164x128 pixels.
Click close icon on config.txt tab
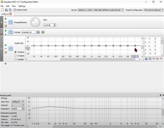(x=11, y=14)
